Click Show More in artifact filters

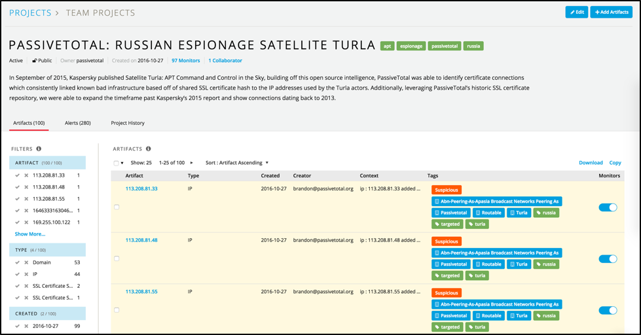pos(30,234)
